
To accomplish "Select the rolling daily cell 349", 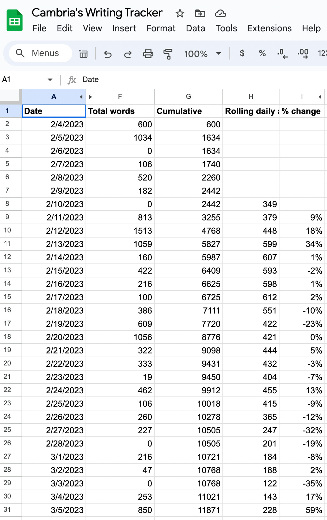I will click(251, 204).
